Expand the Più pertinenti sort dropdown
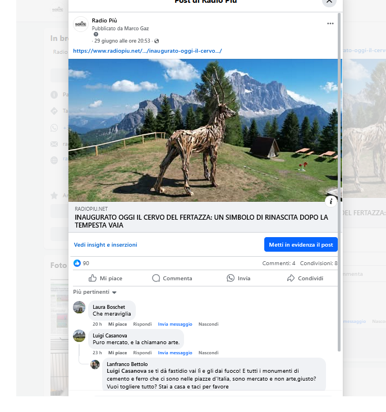Image resolution: width=386 pixels, height=412 pixels. click(x=95, y=292)
